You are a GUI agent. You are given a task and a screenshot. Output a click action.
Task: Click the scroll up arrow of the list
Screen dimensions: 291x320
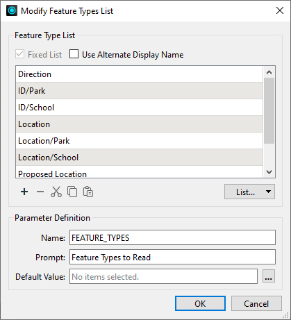point(269,72)
